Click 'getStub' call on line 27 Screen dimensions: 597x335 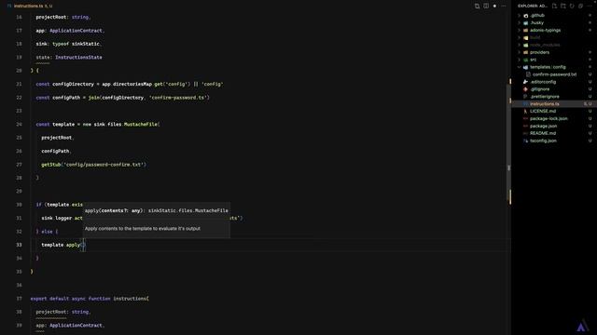(51, 165)
